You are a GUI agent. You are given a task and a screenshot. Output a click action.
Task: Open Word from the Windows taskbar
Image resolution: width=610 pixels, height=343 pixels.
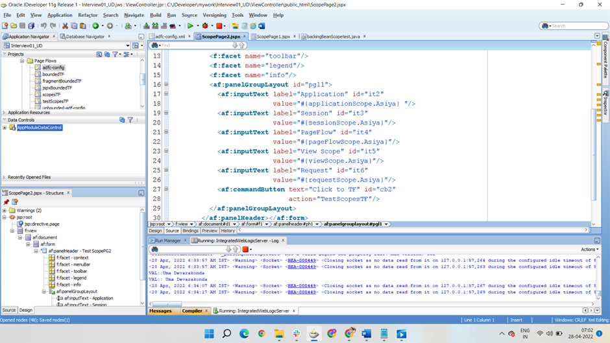point(367,334)
